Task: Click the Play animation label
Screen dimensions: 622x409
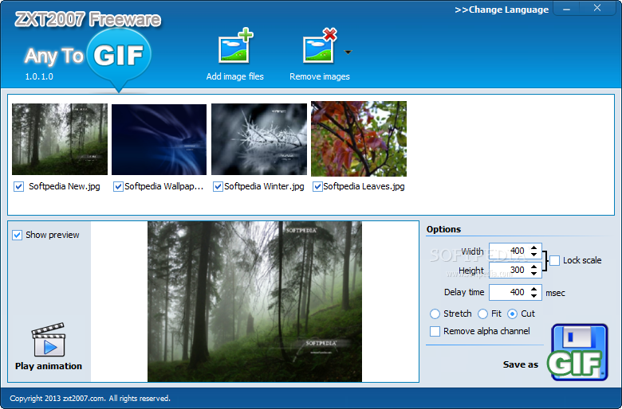Action: 49,366
